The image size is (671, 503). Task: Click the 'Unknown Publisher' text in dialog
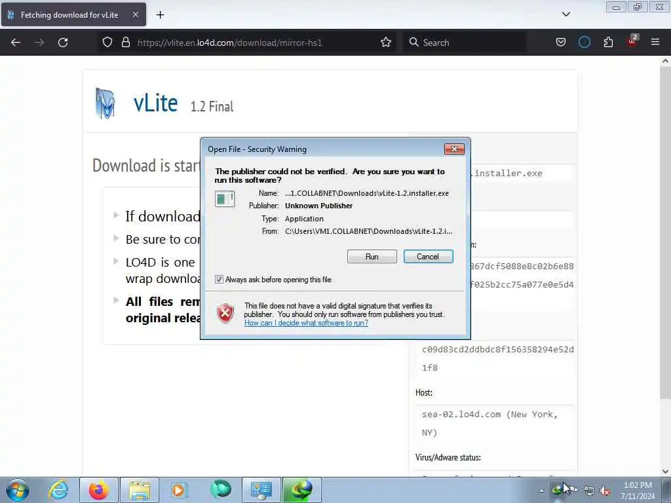[x=319, y=206]
